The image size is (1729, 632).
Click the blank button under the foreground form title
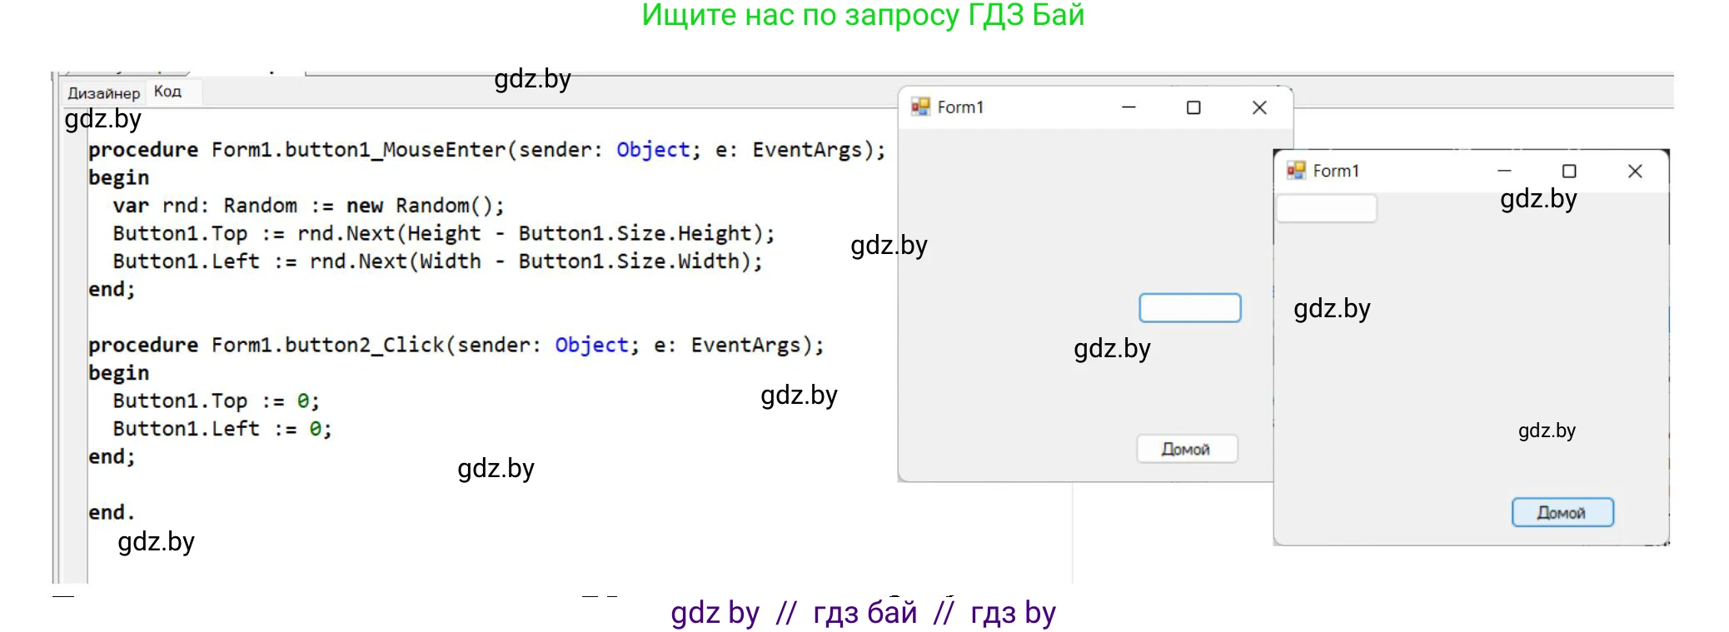pos(1326,208)
